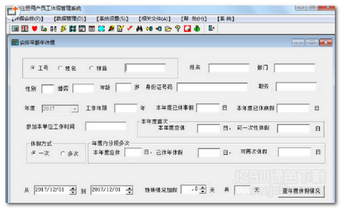Select the 工号 radio button
Viewport: 341px width, 209px height.
[33, 68]
